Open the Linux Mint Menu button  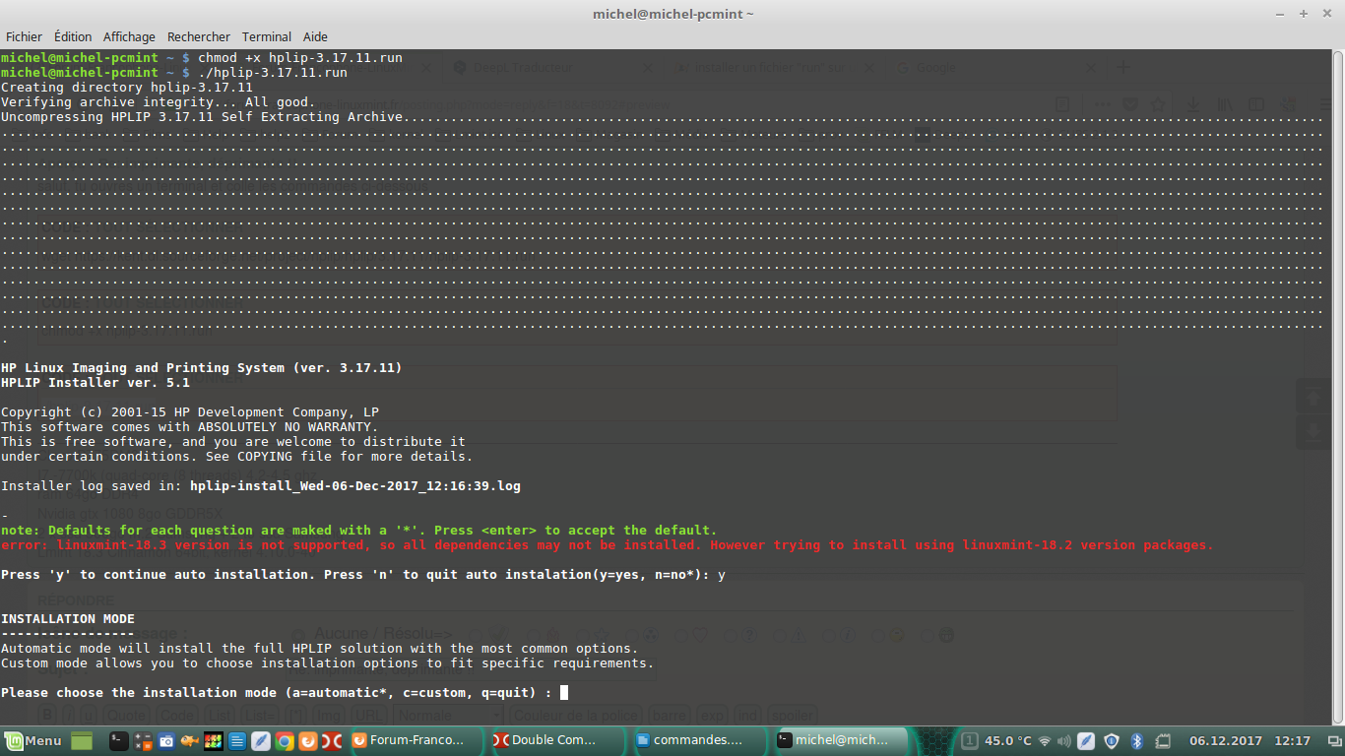33,740
